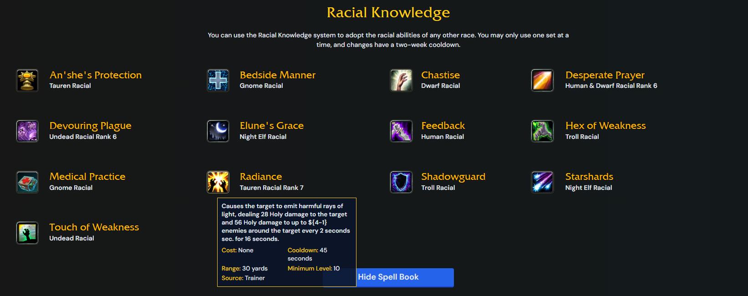Screen dimensions: 748x296
Task: Click 'Troll Racial' under Hex of Weakness
Action: 582,137
